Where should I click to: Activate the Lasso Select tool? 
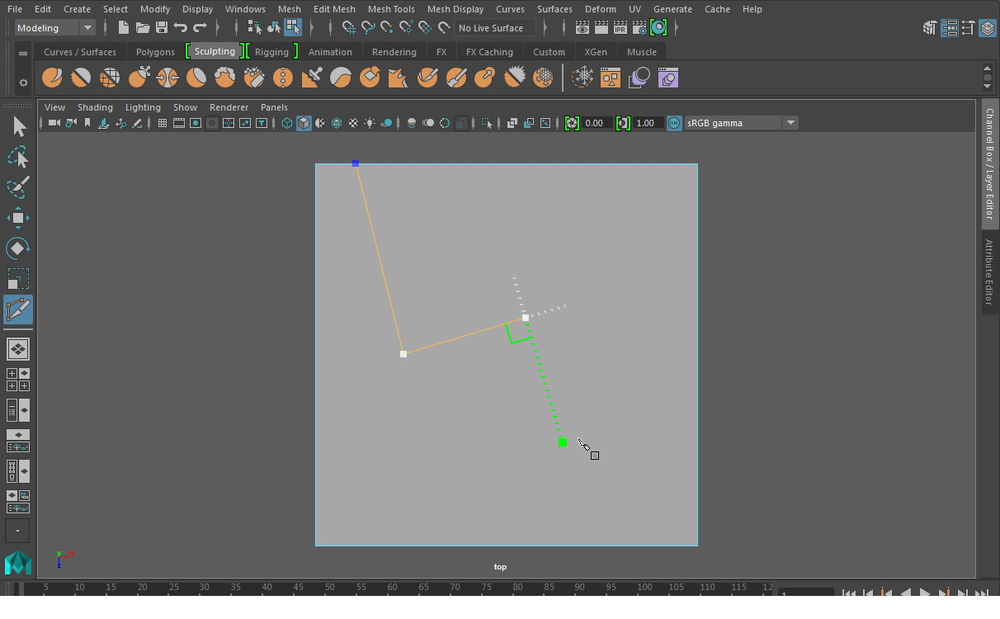pos(18,157)
